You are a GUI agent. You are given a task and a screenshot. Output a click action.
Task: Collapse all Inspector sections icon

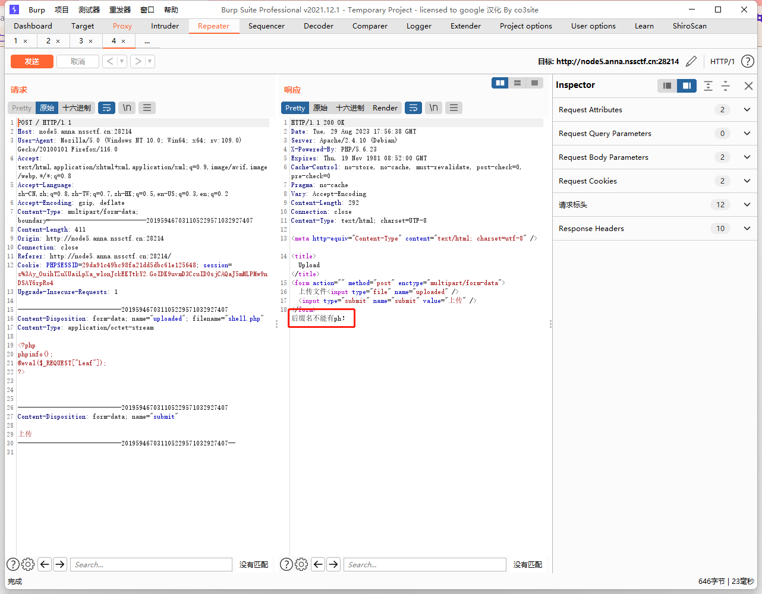726,86
